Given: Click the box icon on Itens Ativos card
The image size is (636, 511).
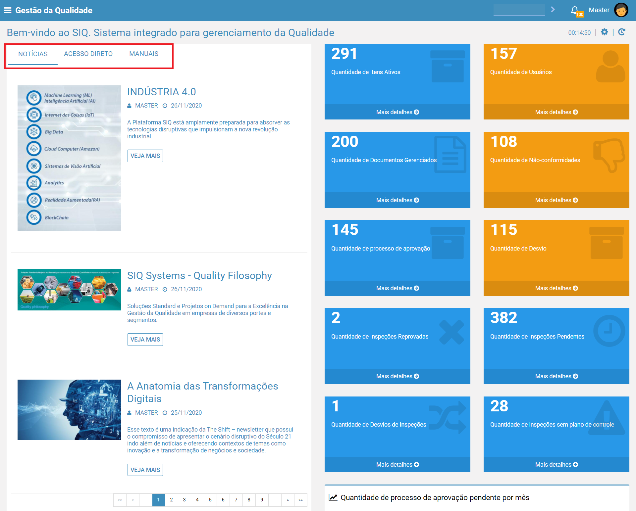Looking at the screenshot, I should 448,66.
